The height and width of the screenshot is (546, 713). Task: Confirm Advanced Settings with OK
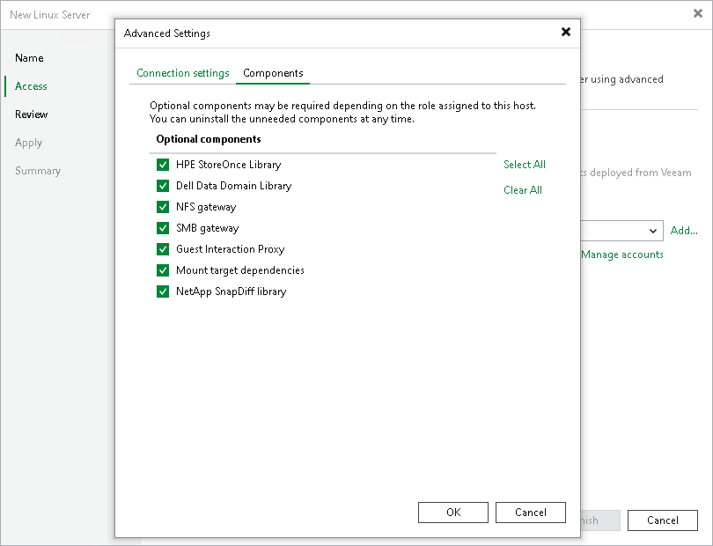[453, 513]
